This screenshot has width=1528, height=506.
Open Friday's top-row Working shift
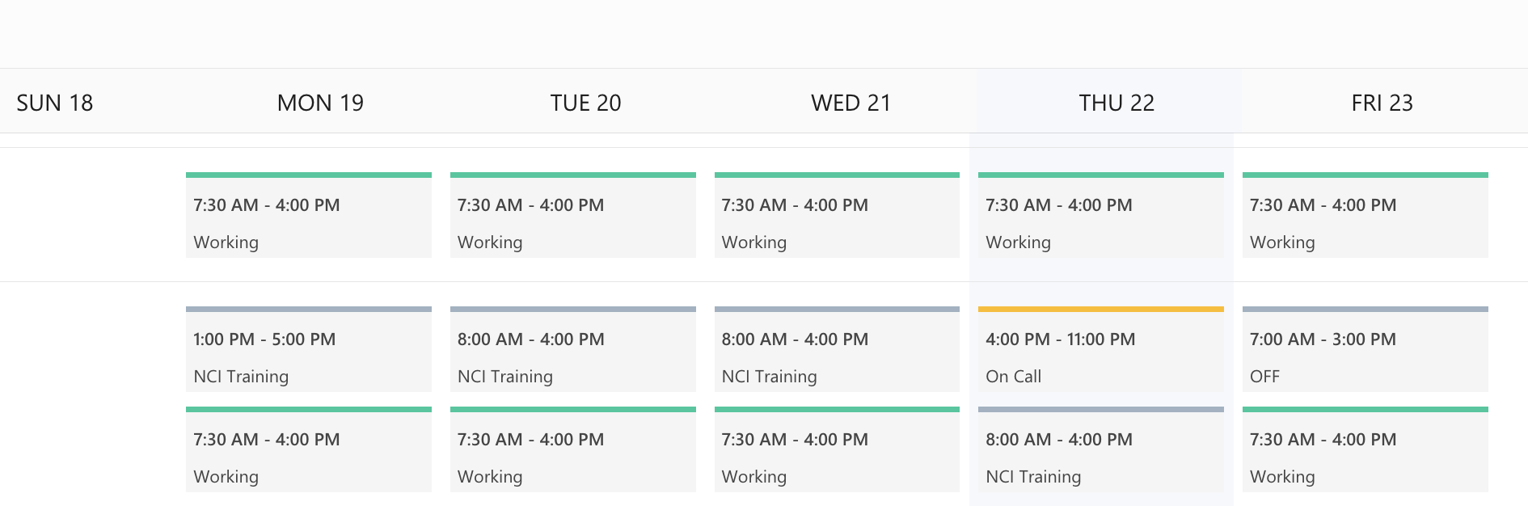click(x=1365, y=222)
